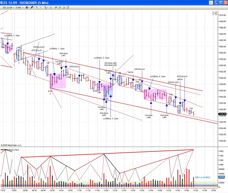The height and width of the screenshot is (193, 228).
Task: Click the 160K volume axis label
Action: 221,151
